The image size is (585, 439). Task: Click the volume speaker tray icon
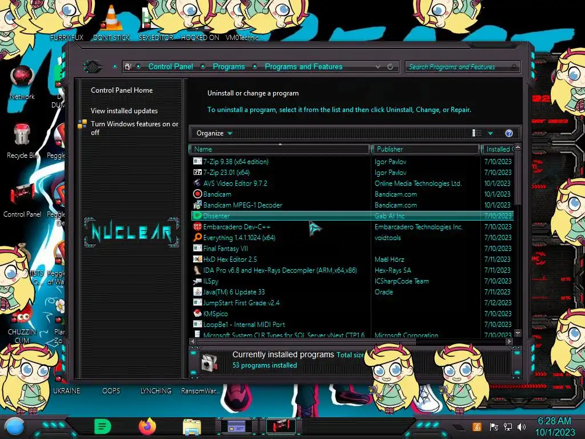pos(522,426)
